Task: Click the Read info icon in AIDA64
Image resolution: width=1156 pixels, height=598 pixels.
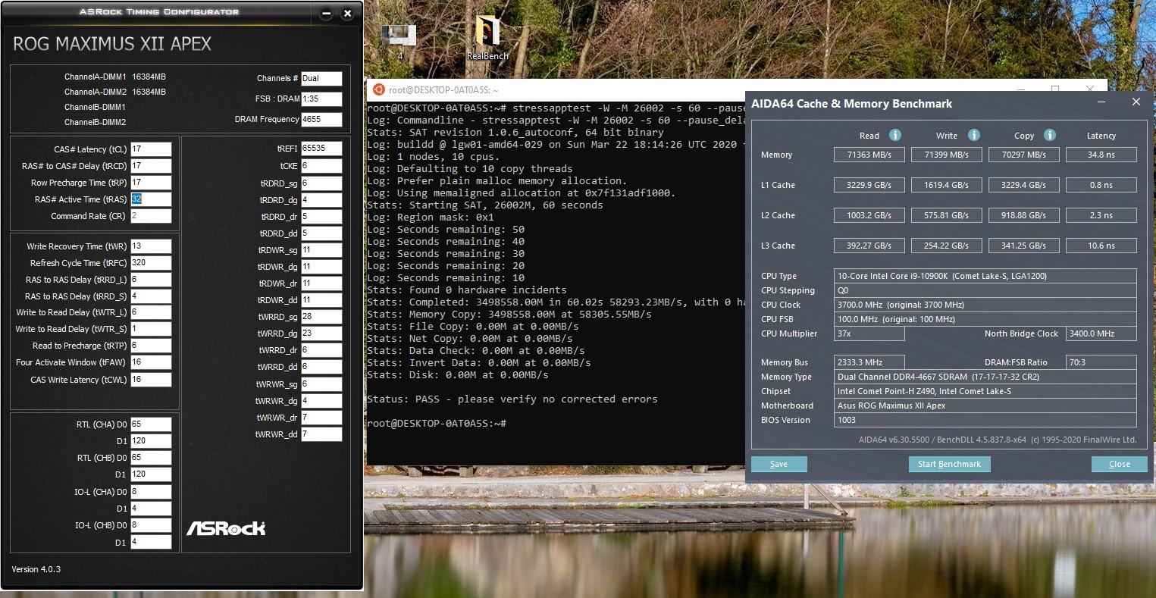Action: pyautogui.click(x=894, y=135)
